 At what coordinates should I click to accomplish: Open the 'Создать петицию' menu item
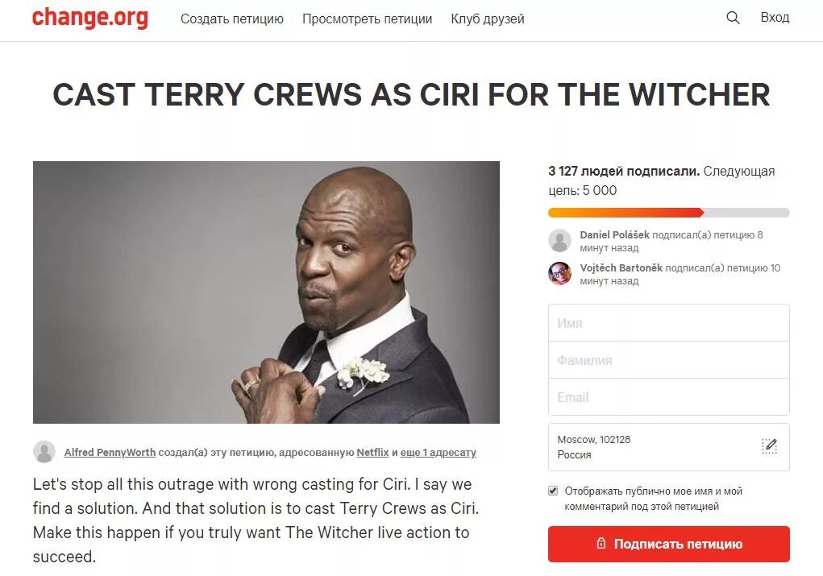tap(232, 19)
